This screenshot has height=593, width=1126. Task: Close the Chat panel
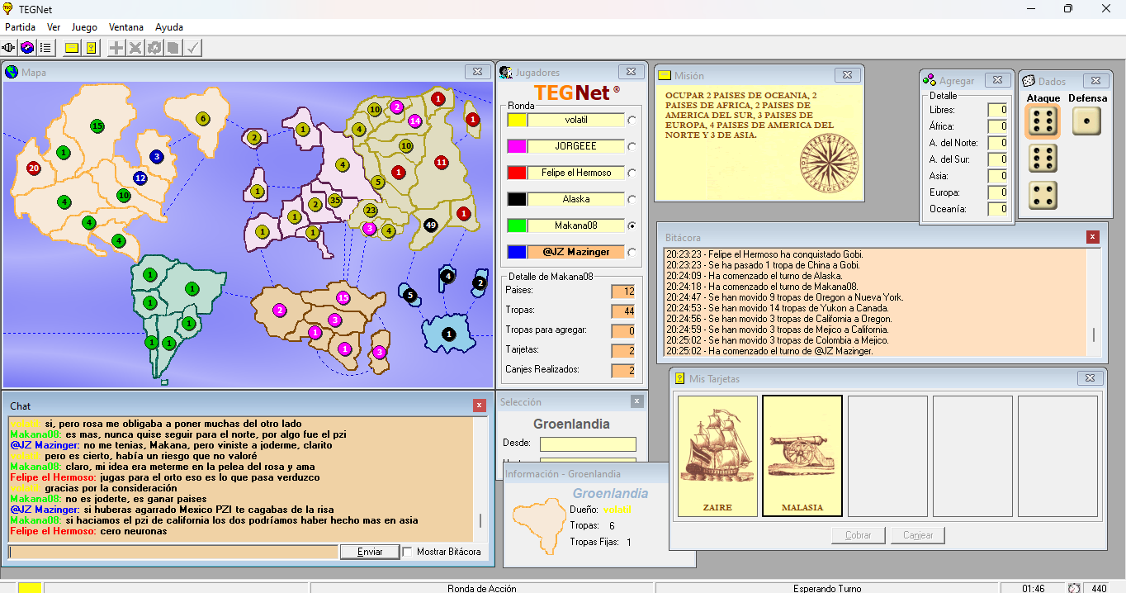point(480,406)
